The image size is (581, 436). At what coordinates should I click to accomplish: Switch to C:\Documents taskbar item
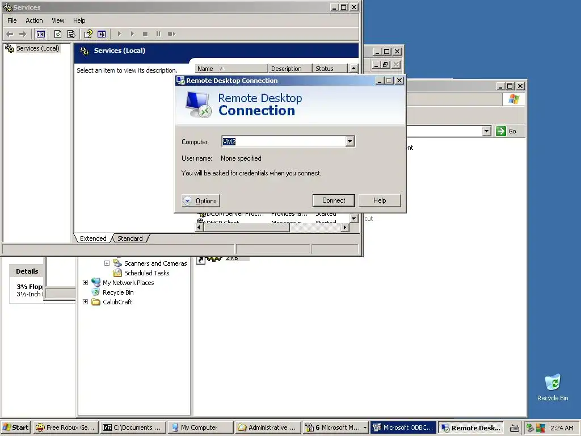(133, 427)
